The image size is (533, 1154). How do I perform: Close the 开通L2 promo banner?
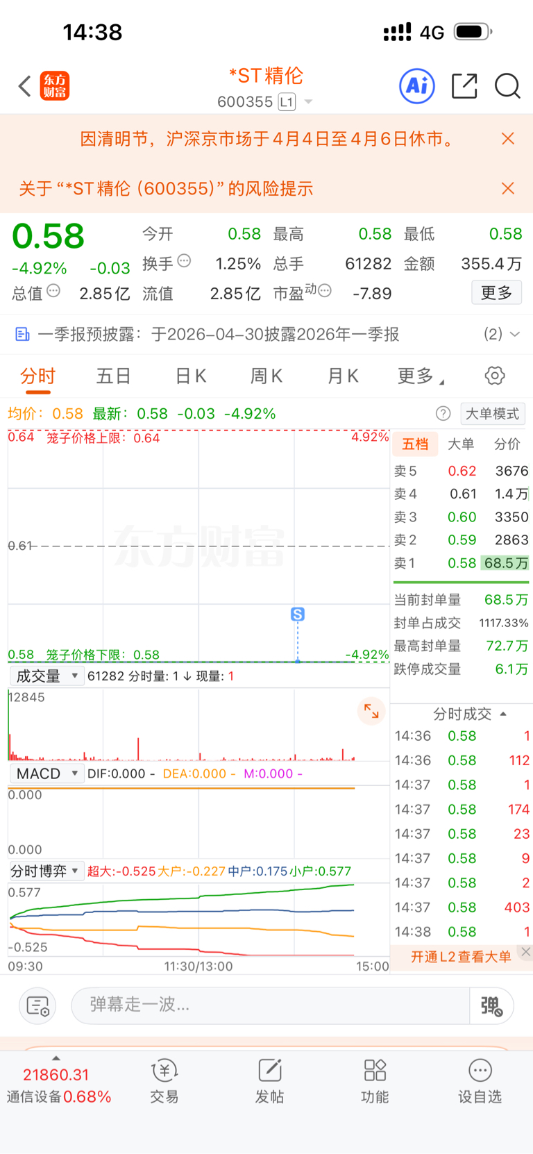[526, 952]
